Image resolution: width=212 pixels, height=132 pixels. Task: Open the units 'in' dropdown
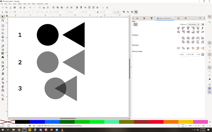coord(117,12)
